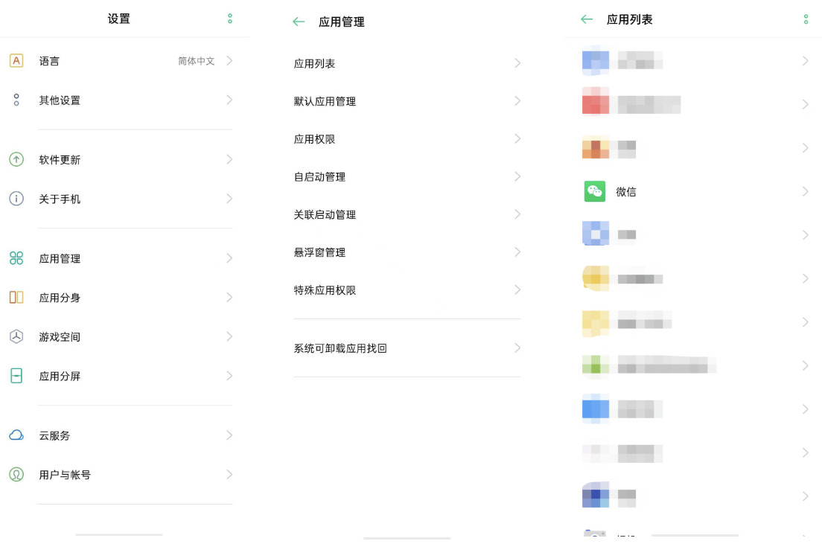Viewport: 822px width, 544px height.
Task: Click the 云服务 cloud icon
Action: point(16,435)
